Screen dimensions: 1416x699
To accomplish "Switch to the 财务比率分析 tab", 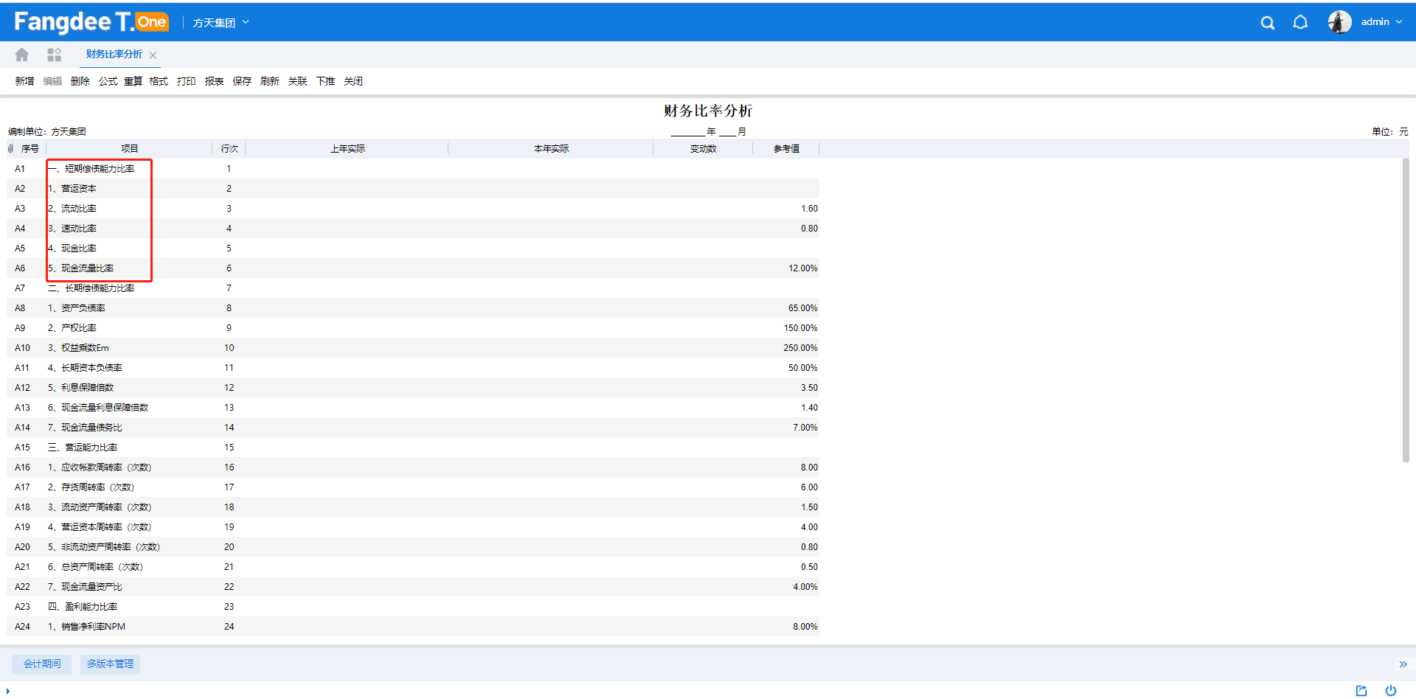I will [114, 54].
